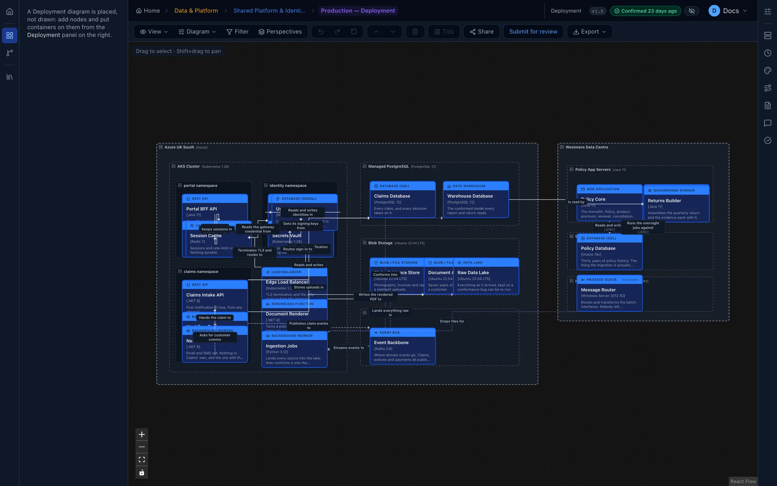The image size is (777, 486).
Task: Go to Home breadcrumb
Action: point(148,11)
